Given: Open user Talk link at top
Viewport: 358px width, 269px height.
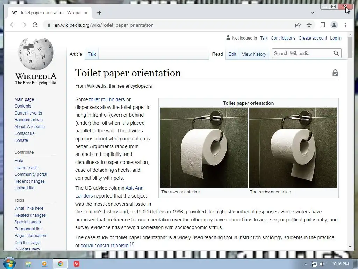Looking at the screenshot, I should (x=264, y=38).
